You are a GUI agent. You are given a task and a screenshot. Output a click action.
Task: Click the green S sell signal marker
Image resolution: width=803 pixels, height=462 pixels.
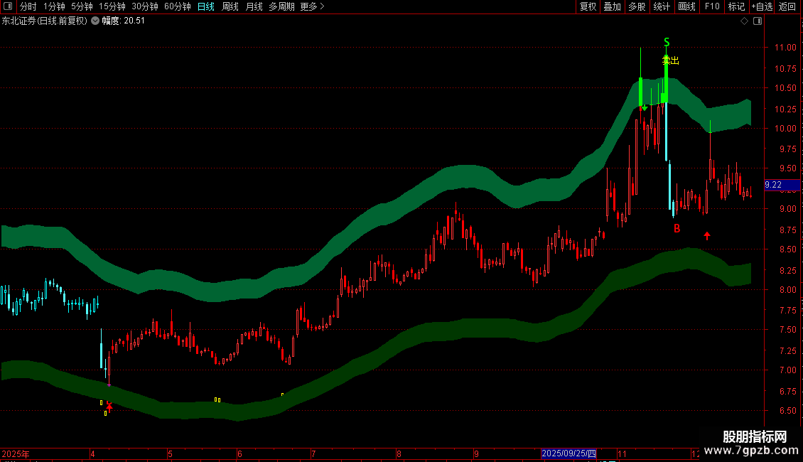pos(667,42)
